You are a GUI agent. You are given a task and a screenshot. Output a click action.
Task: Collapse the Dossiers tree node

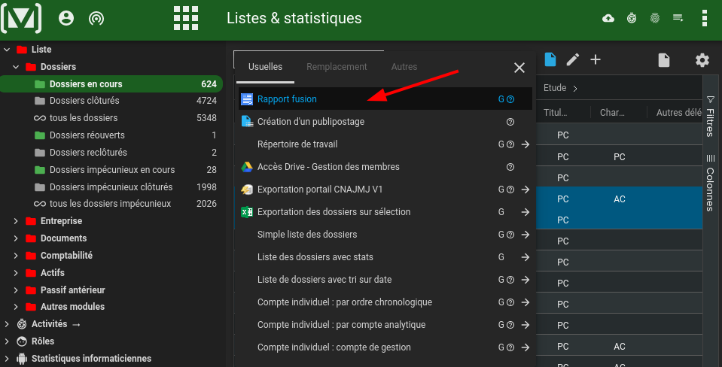coord(16,67)
